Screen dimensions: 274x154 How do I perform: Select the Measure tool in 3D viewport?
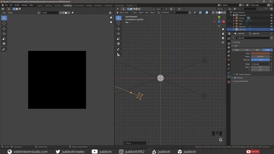point(119,55)
